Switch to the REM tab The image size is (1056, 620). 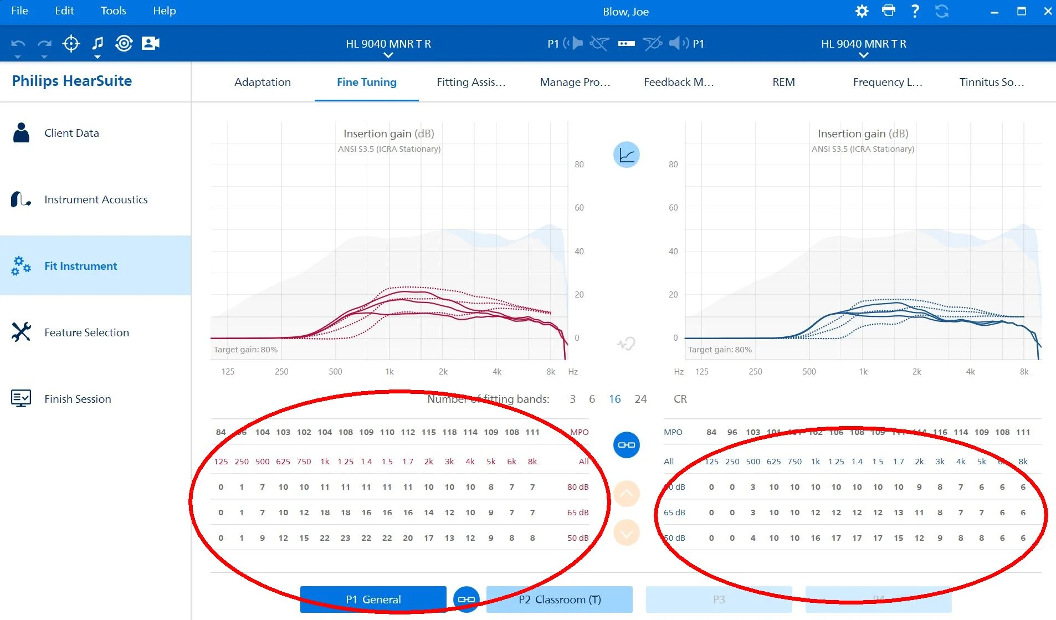[783, 82]
